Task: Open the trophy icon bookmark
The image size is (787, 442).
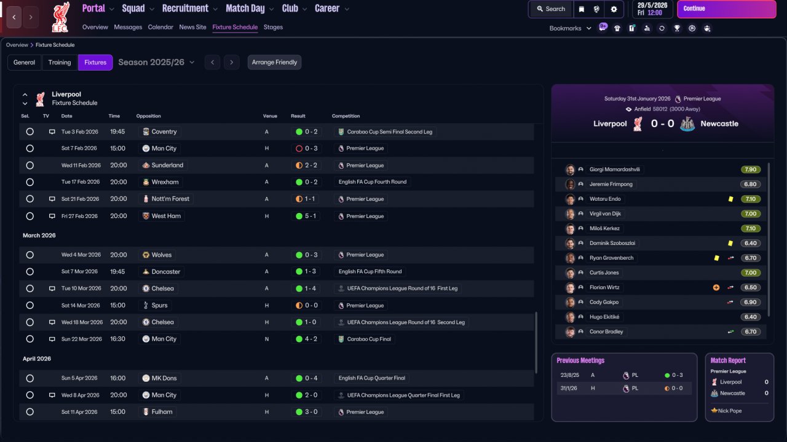Action: click(677, 28)
